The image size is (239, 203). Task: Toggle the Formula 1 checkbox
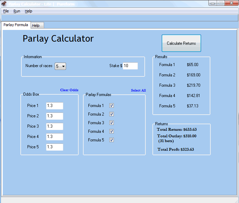pyautogui.click(x=111, y=106)
